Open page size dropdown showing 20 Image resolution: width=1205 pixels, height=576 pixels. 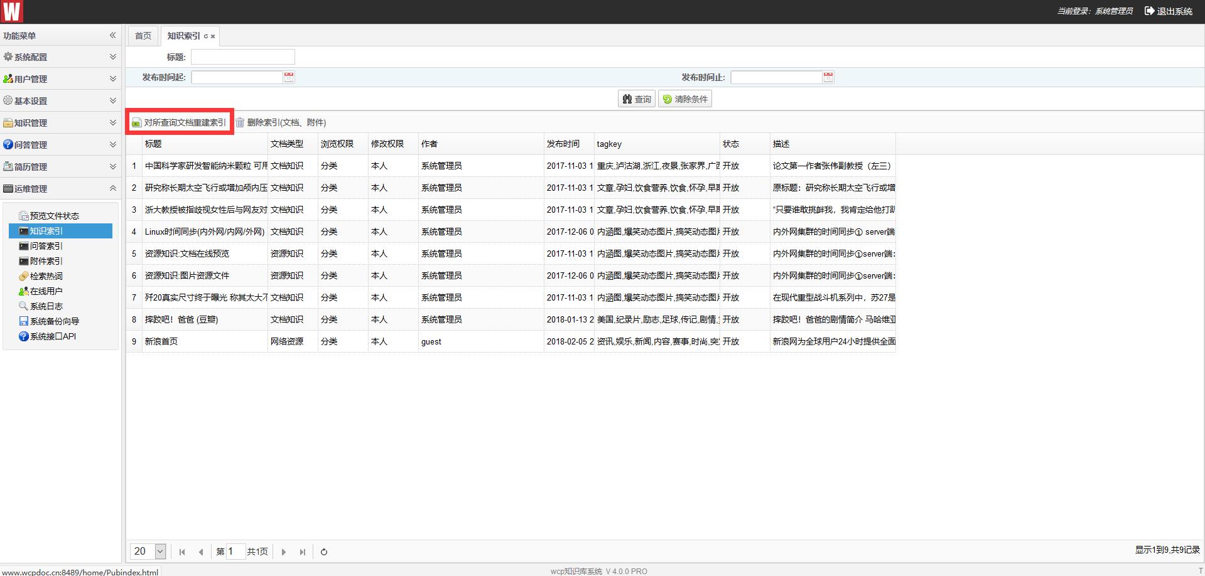pyautogui.click(x=160, y=552)
